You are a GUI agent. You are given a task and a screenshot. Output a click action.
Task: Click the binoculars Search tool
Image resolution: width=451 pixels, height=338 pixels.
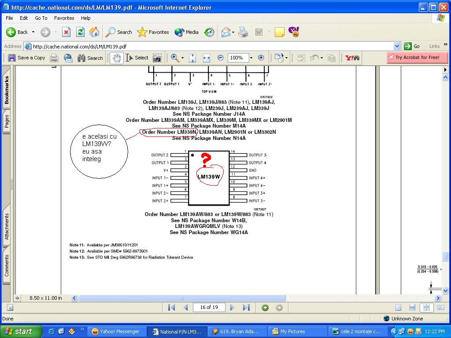[x=90, y=58]
